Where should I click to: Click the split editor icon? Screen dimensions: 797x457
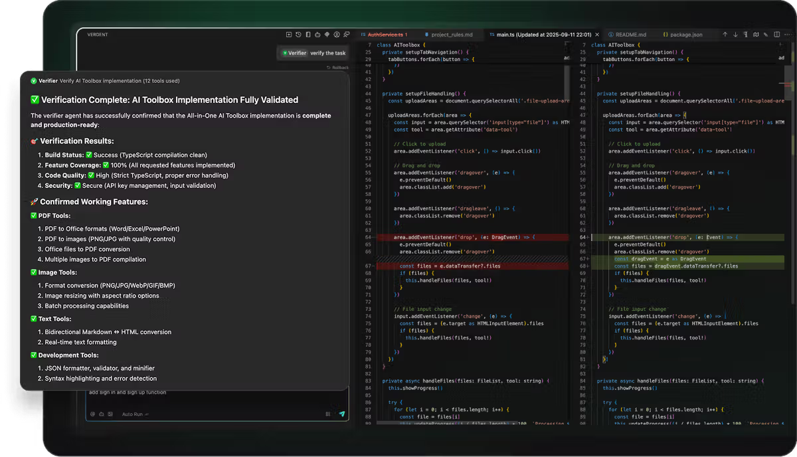(778, 35)
